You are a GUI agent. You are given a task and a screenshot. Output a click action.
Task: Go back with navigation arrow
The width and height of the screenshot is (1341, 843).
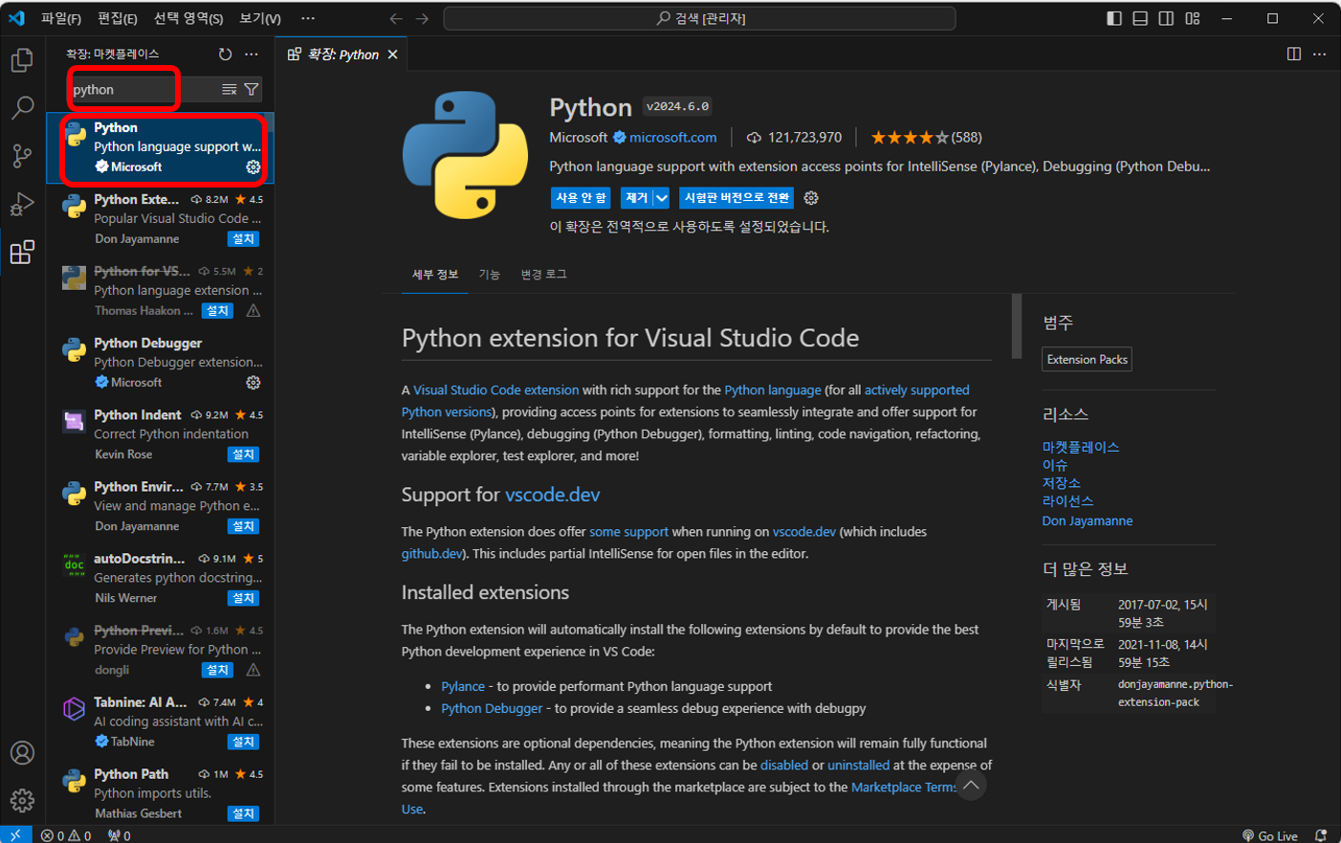point(396,18)
